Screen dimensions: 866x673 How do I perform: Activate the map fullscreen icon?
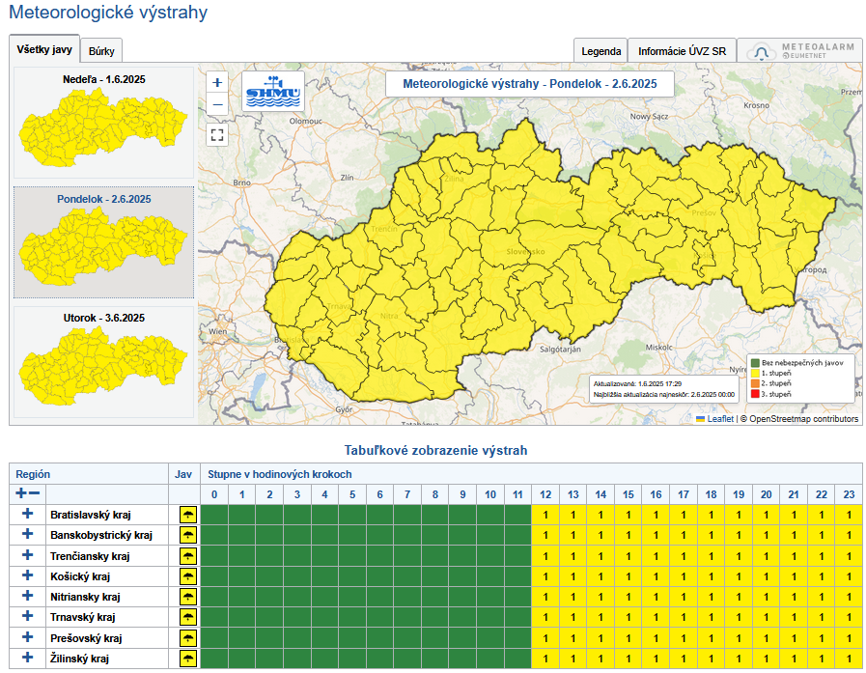click(x=216, y=135)
